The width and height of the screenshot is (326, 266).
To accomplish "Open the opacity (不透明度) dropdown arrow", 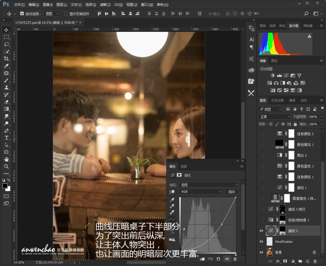I will (x=321, y=117).
